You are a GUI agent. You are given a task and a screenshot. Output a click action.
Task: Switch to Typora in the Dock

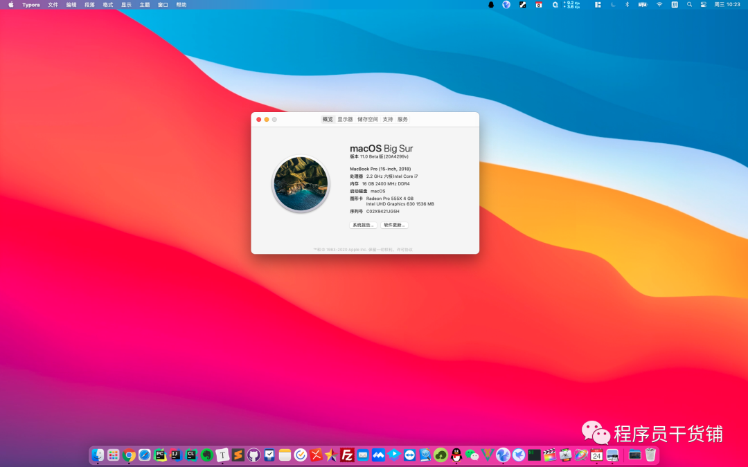pos(222,455)
